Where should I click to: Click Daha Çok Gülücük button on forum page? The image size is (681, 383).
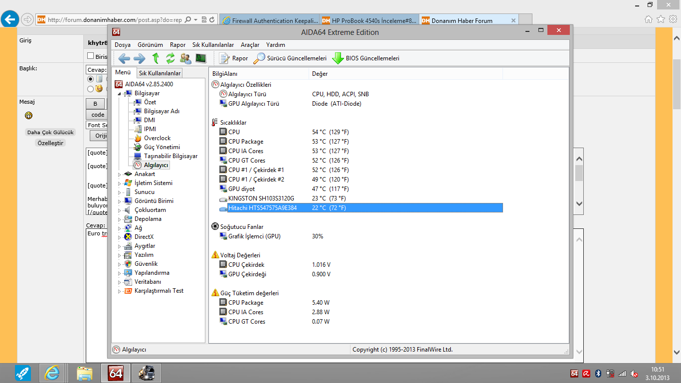[50, 132]
